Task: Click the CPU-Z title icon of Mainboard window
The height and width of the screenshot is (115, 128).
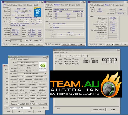Action: pos(45,2)
